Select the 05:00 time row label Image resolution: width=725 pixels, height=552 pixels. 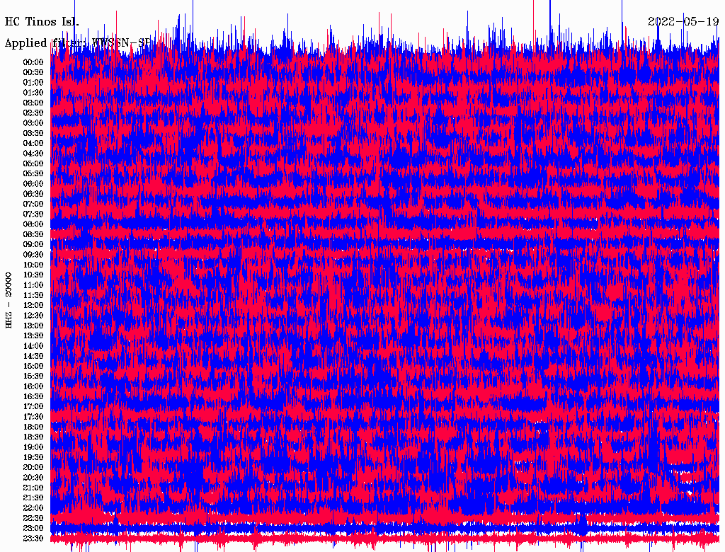click(x=33, y=163)
